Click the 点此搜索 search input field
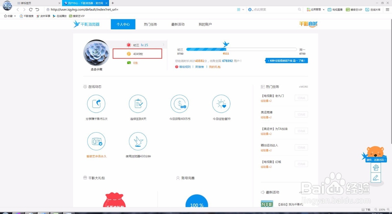This screenshot has width=392, height=214. pos(275,9)
